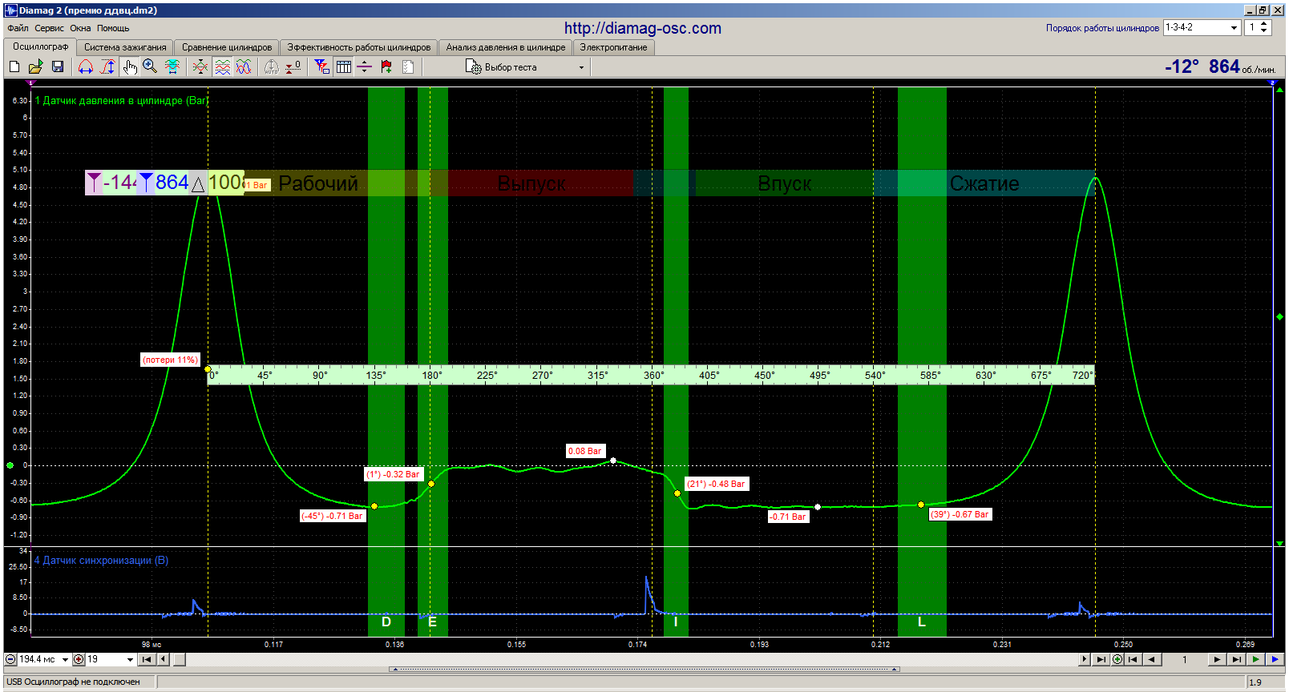Go to next frame after number 1

pyautogui.click(x=1217, y=659)
